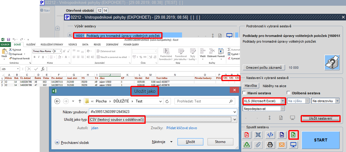Click Přidat klíčové slovo link

coord(182,128)
